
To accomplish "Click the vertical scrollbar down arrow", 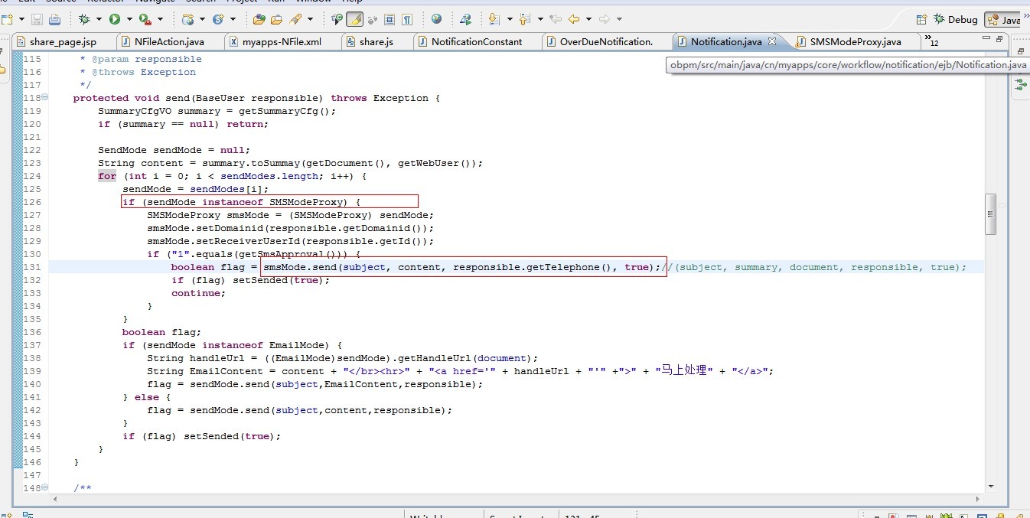I will (x=991, y=486).
